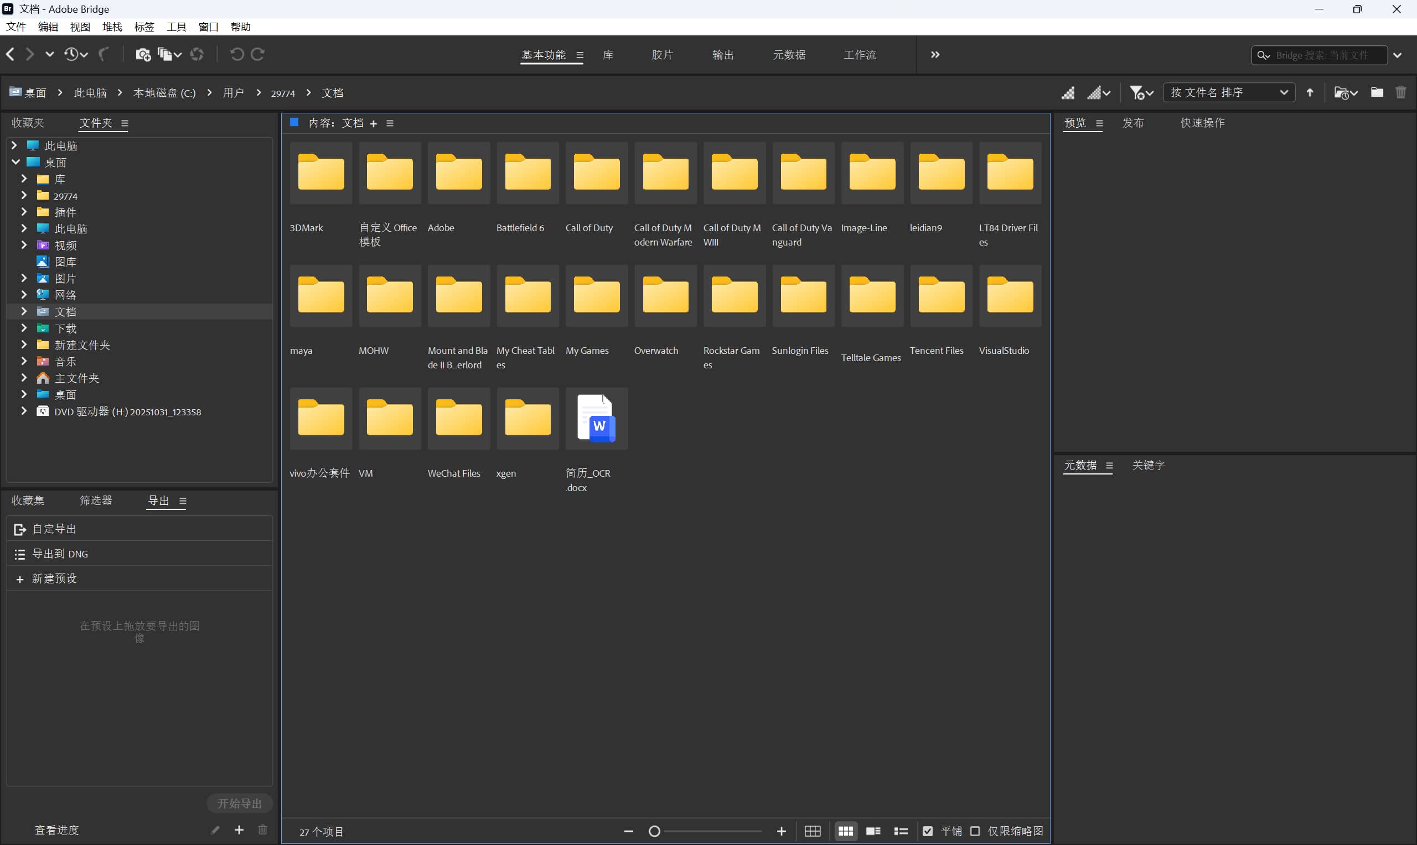Click the 自定导出 export option
This screenshot has height=845, width=1417.
[x=54, y=529]
